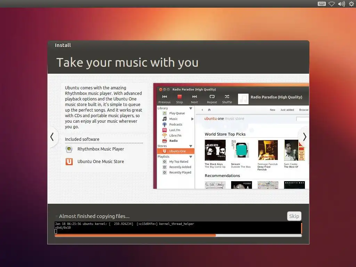Click the store back arrow
356x267 pixels.
pos(202,110)
